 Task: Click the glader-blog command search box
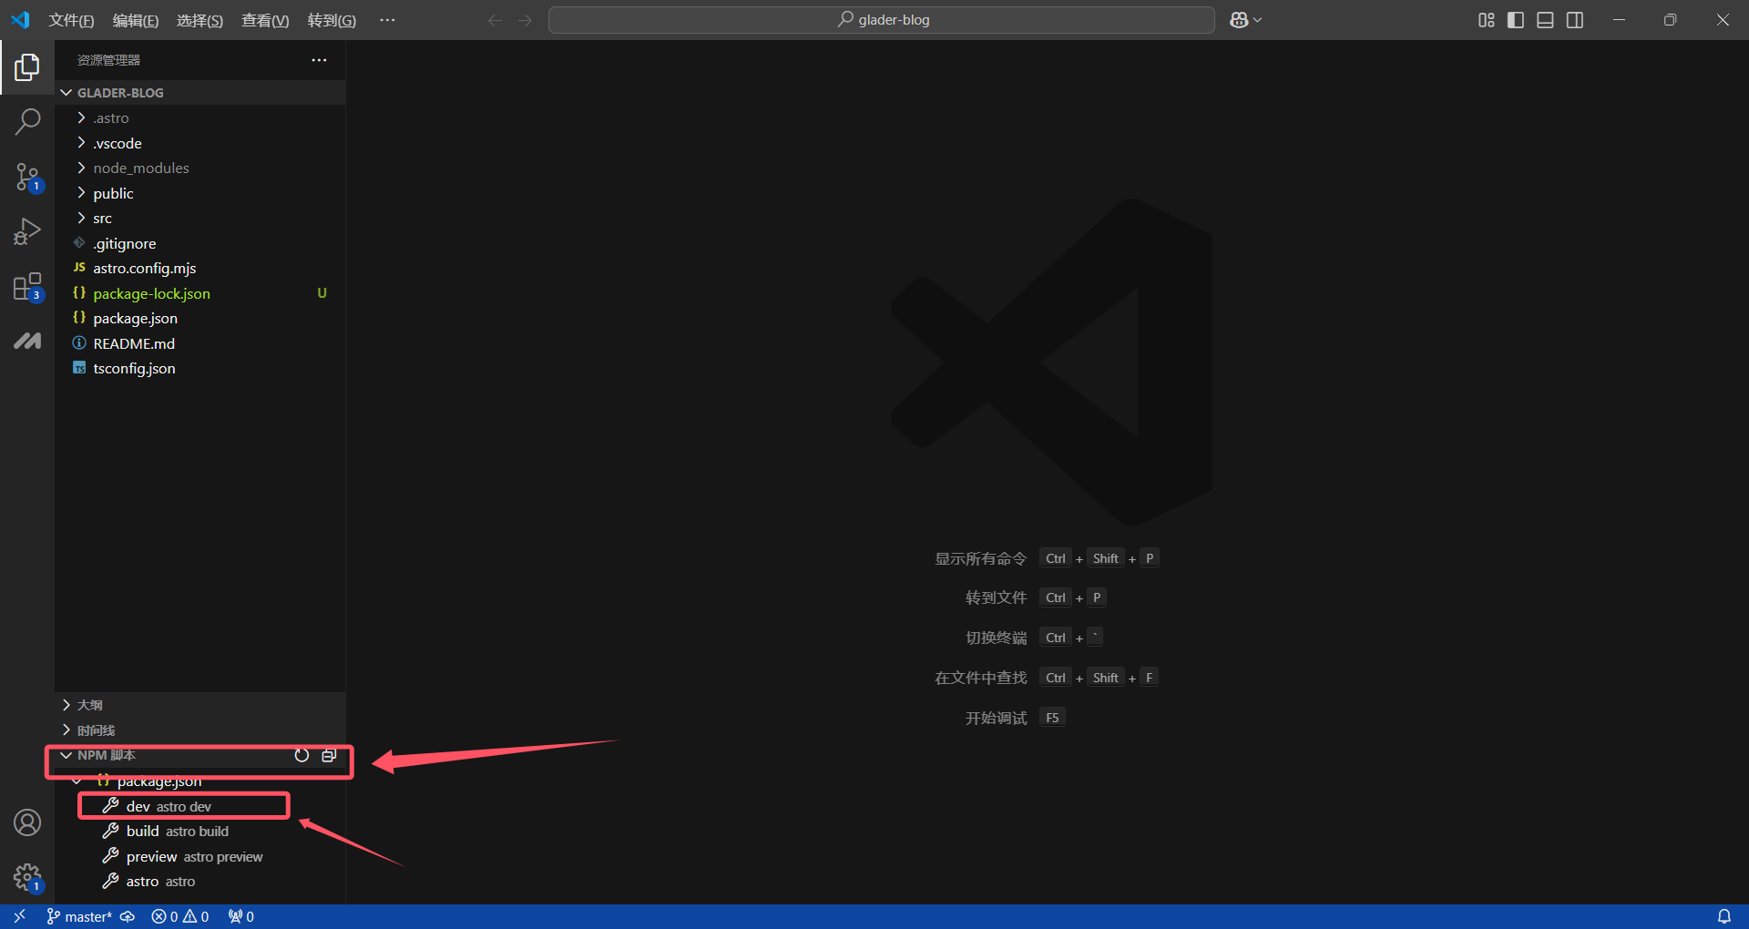point(882,20)
